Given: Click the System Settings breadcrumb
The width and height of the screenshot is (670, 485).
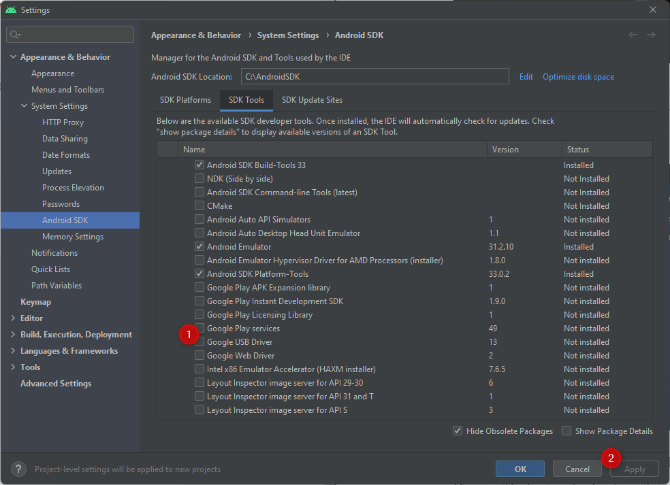Looking at the screenshot, I should [x=288, y=35].
